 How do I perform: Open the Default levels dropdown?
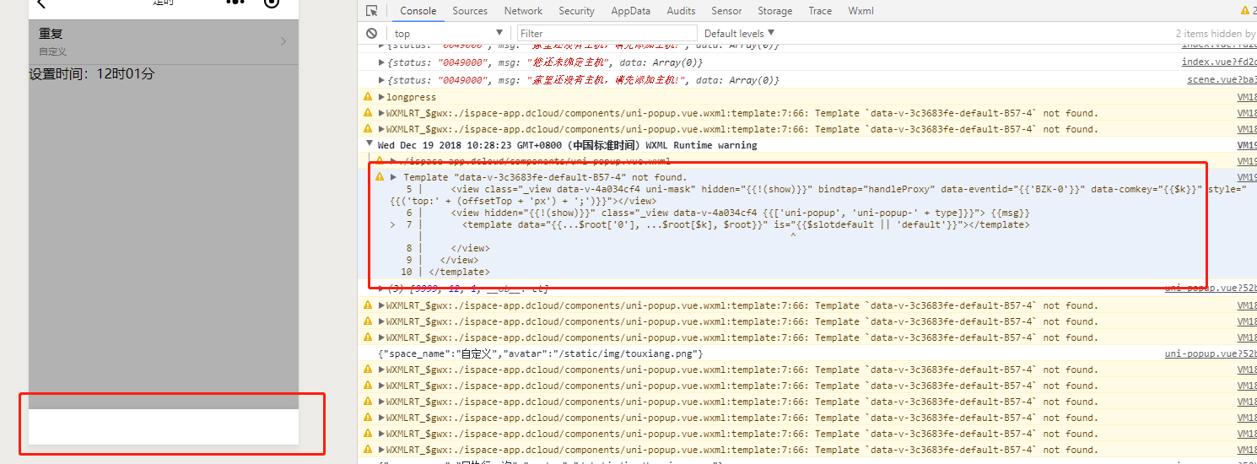point(739,34)
